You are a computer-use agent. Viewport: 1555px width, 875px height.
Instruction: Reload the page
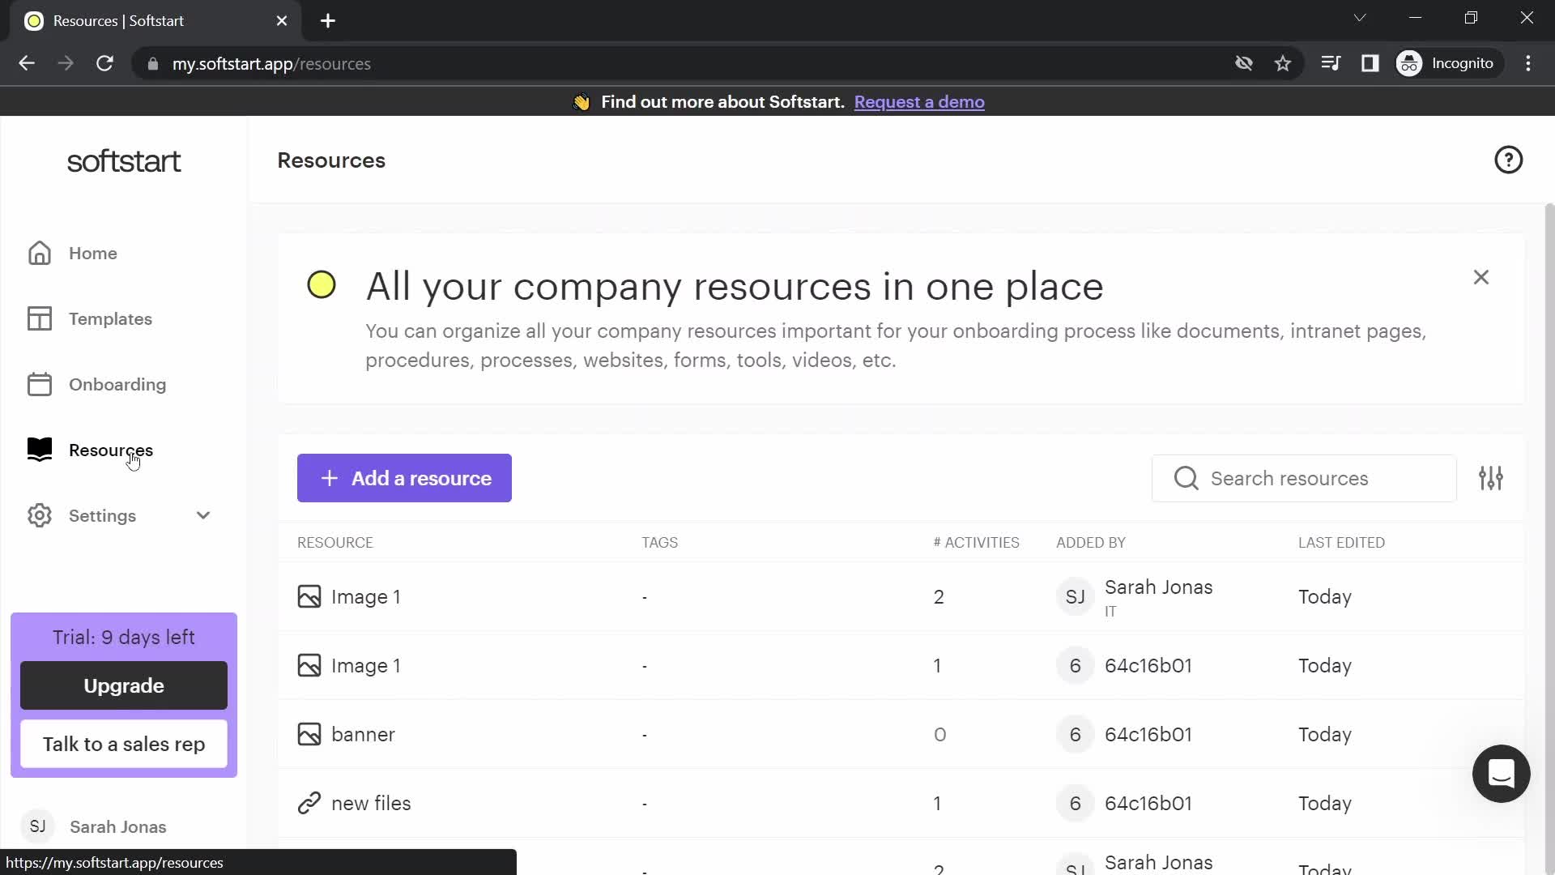104,63
